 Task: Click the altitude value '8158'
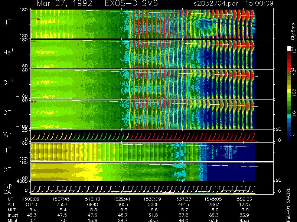coord(32,205)
